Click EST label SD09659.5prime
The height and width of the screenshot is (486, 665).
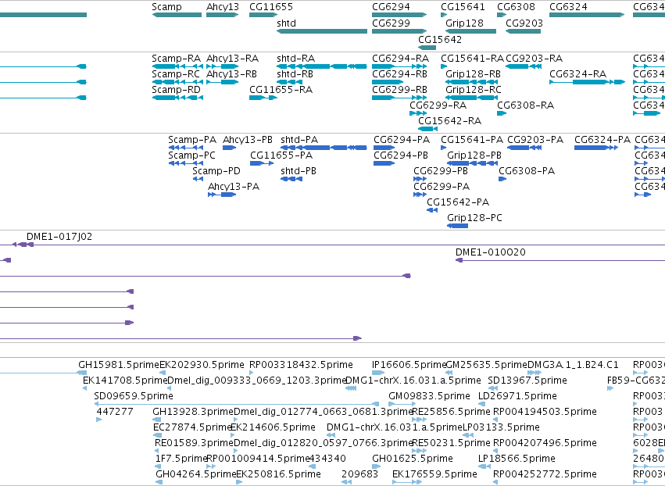(x=133, y=396)
